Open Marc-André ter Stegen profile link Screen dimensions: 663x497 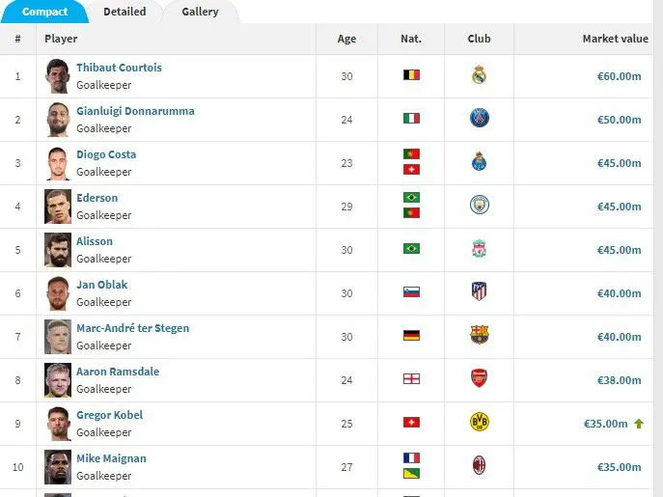[133, 328]
